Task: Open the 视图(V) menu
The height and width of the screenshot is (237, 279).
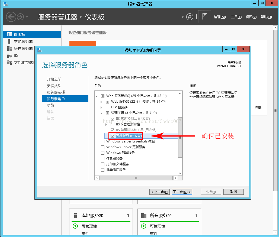Action: pyautogui.click(x=251, y=17)
